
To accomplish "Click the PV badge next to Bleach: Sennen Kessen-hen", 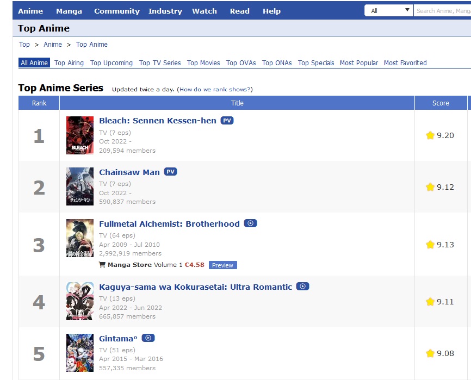I will pyautogui.click(x=227, y=120).
